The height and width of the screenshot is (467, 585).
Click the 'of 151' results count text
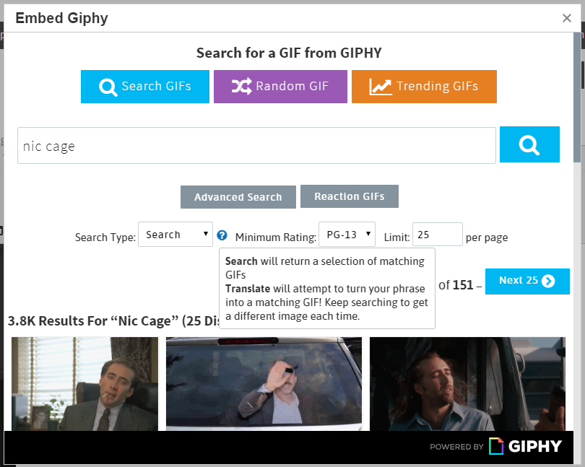(456, 285)
